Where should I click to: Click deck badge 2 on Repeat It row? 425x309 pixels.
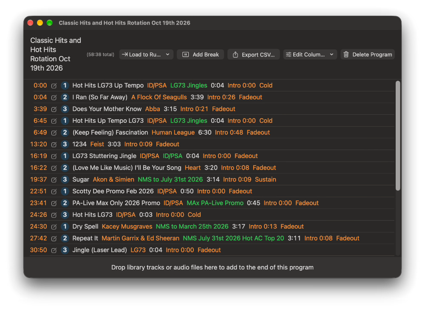pyautogui.click(x=65, y=238)
